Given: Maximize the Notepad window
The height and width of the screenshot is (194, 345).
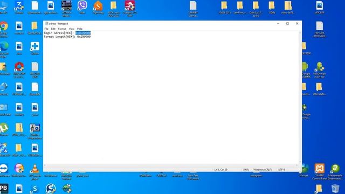Looking at the screenshot, I should click(x=287, y=24).
